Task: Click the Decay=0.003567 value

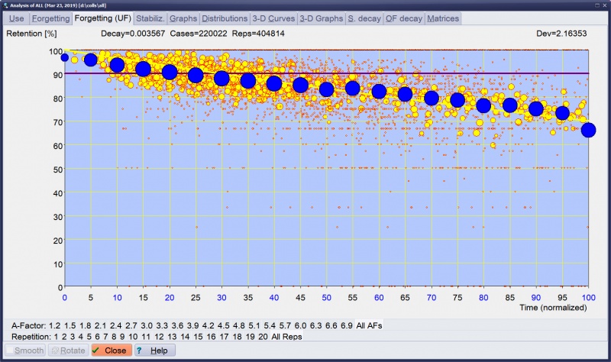Action: (133, 34)
